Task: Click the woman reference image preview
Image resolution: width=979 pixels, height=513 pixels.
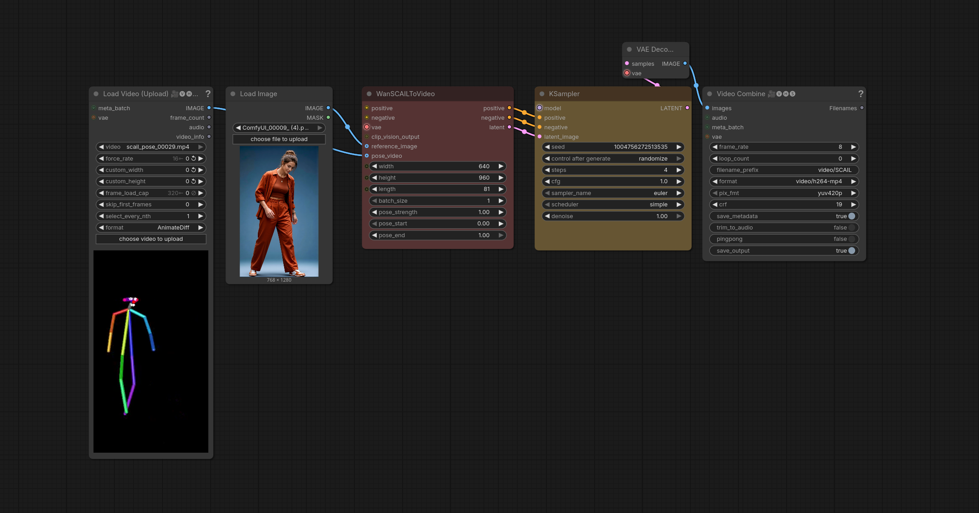Action: pyautogui.click(x=279, y=211)
